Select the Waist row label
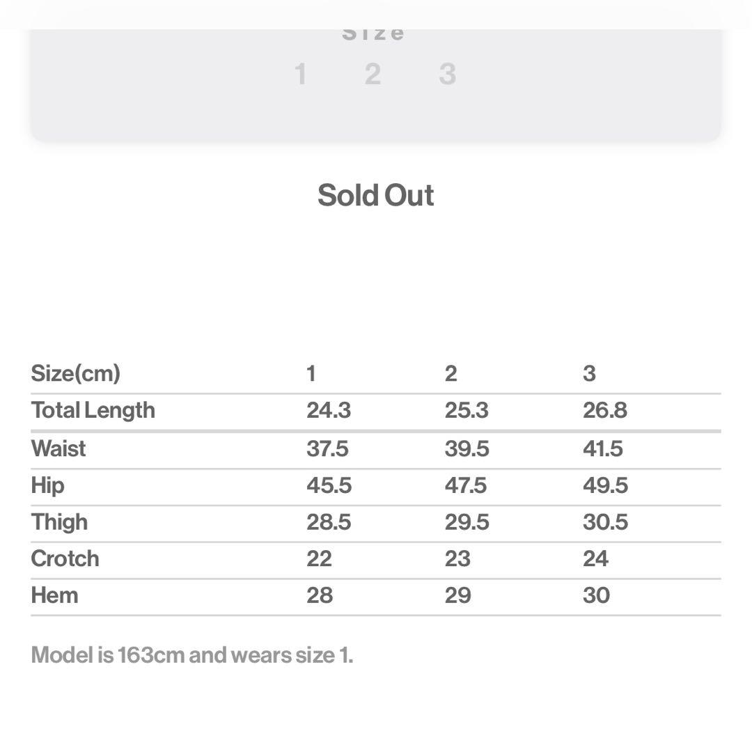 coord(58,448)
